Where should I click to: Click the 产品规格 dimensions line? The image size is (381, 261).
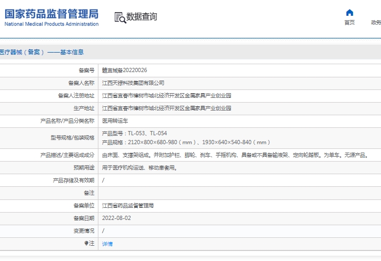(x=186, y=142)
